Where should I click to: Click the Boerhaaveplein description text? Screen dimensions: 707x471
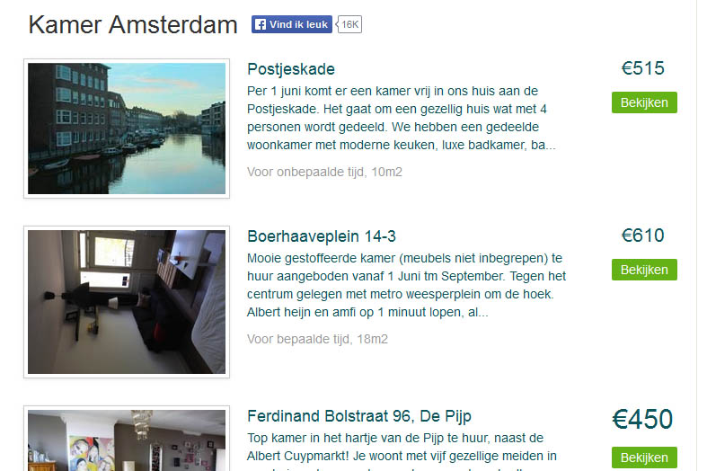coord(406,285)
